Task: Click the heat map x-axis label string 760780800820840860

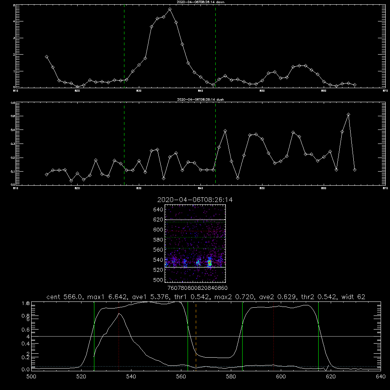Action: point(197,288)
